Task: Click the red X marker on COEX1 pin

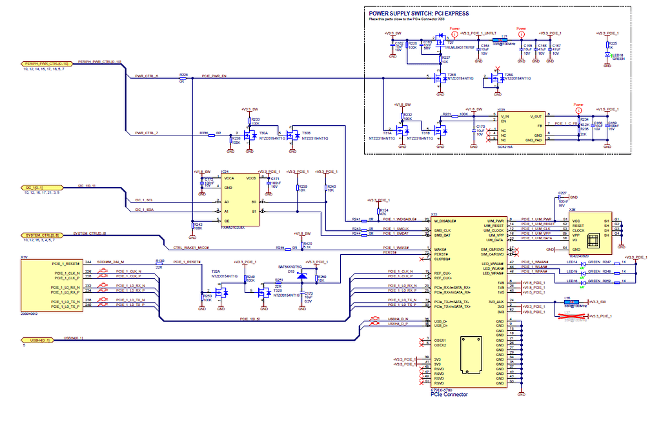Action: (x=421, y=339)
